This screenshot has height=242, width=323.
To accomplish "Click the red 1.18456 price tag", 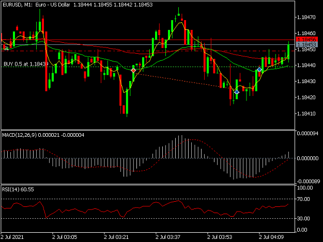I will [307, 39].
